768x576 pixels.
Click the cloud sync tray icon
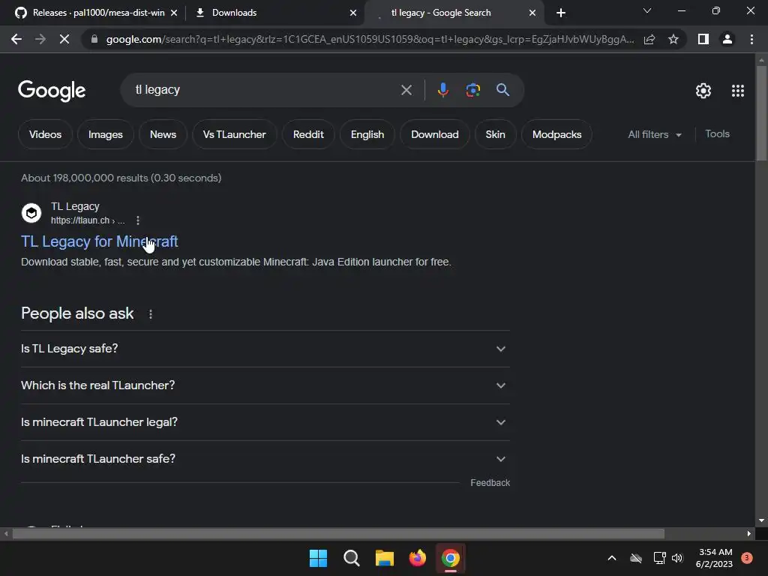tap(636, 558)
